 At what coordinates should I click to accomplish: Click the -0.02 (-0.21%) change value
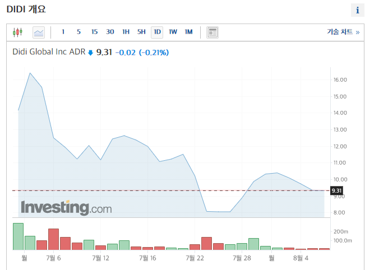pos(142,53)
